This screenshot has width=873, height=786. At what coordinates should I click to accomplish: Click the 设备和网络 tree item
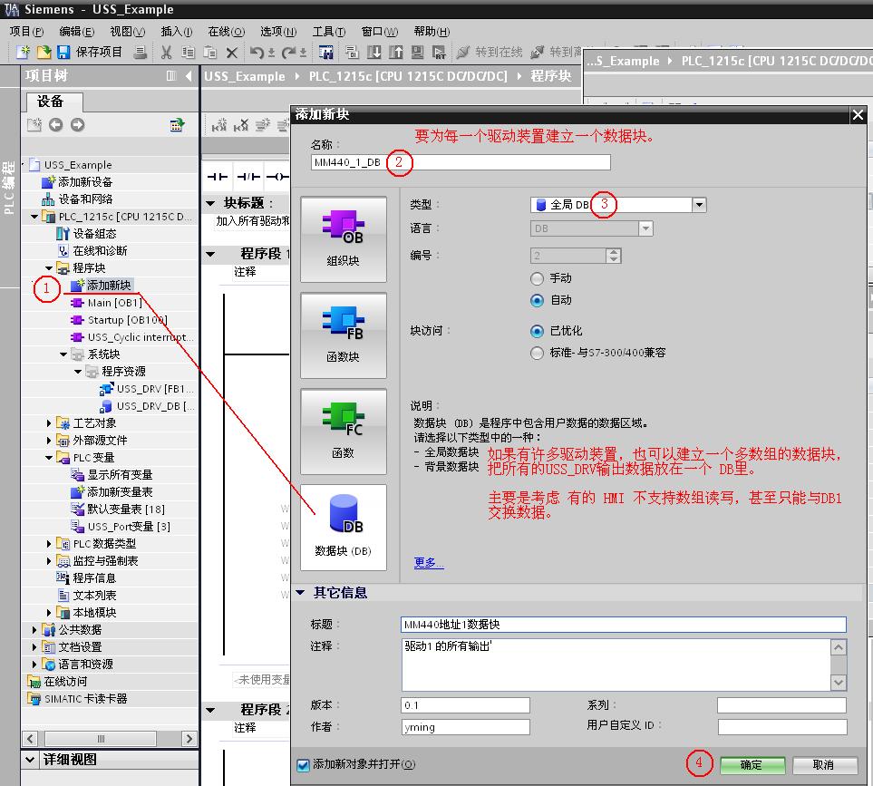click(x=78, y=199)
